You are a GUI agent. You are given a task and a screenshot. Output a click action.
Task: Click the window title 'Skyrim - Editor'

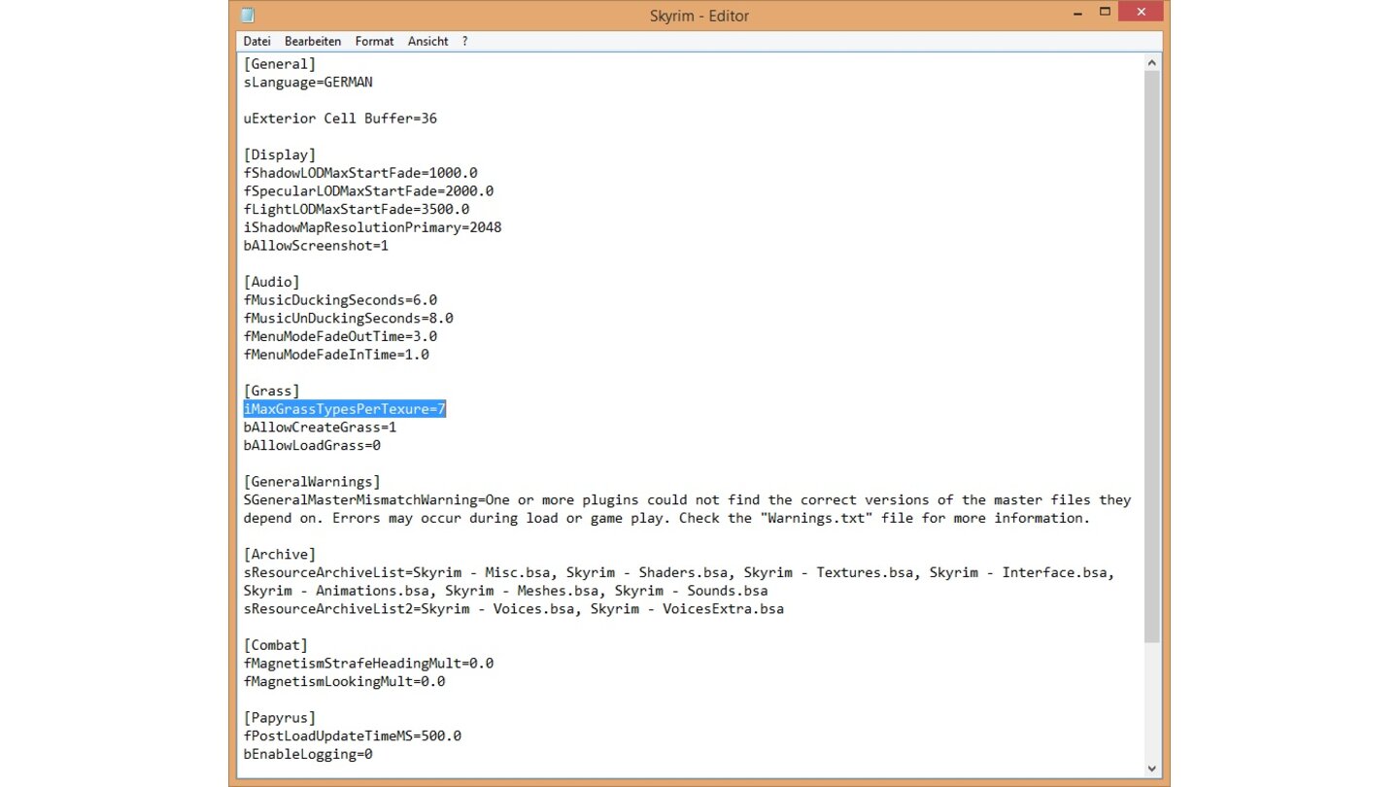click(699, 16)
